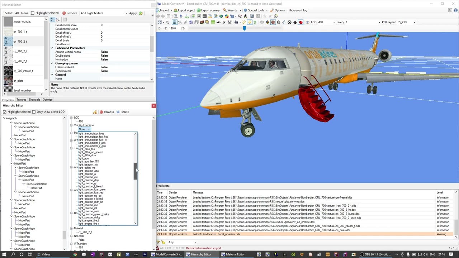Click the green refresh arrows icon
The height and width of the screenshot is (258, 459).
click(255, 22)
